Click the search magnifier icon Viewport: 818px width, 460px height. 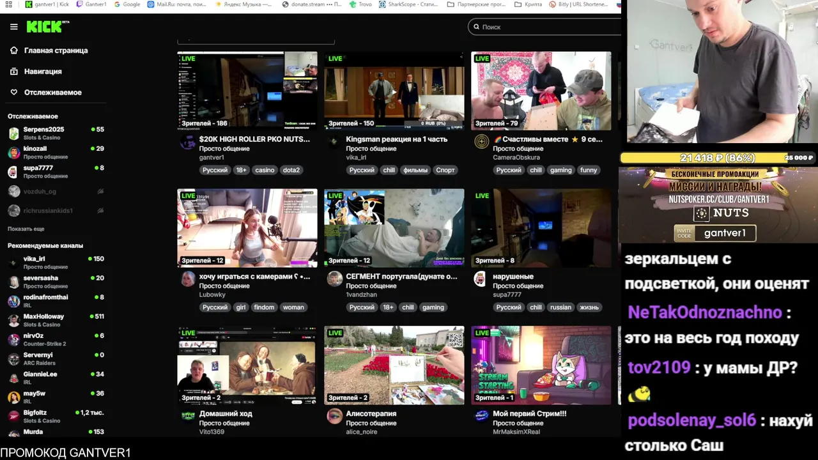click(475, 27)
